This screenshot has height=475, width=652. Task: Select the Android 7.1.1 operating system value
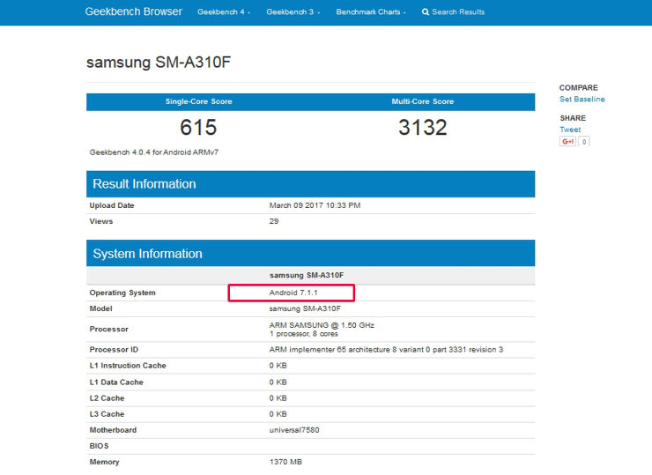293,293
